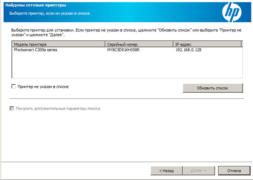Click IP address '192.168.0.128'
This screenshot has width=253, height=180.
coord(188,50)
